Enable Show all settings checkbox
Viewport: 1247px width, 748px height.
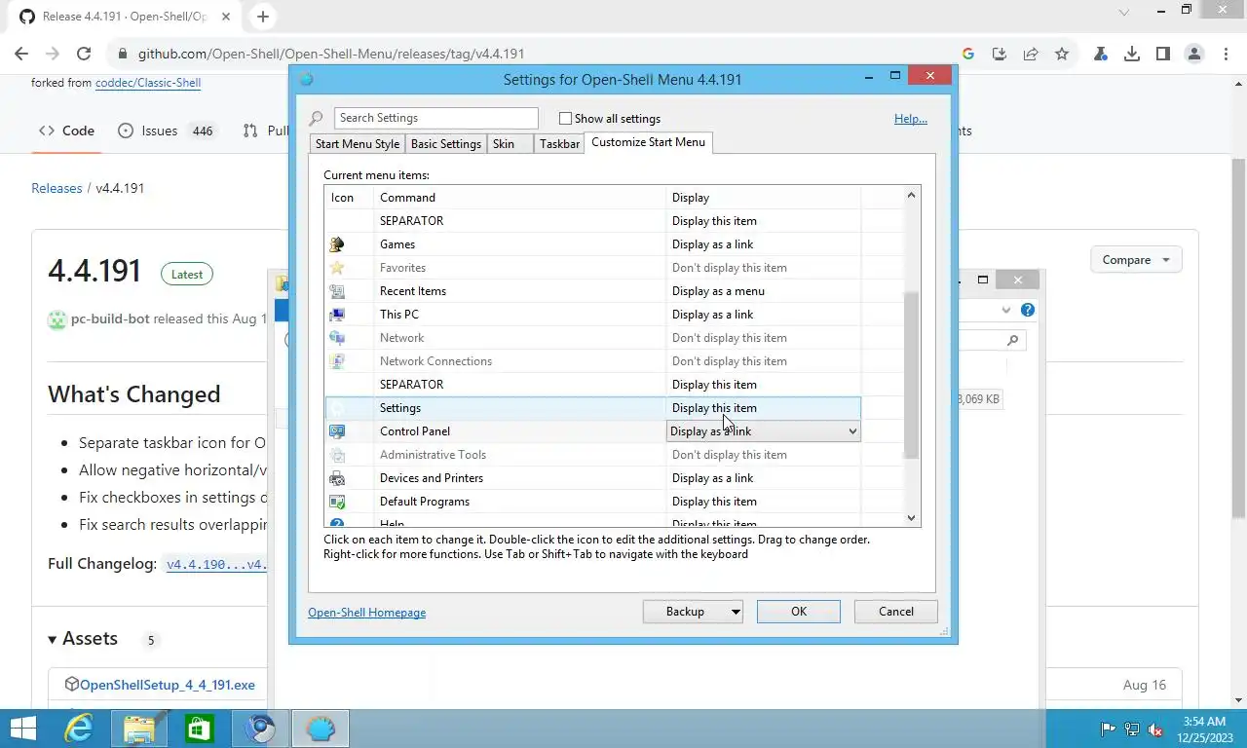565,119
